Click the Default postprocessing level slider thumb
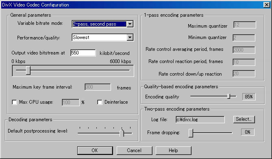Screen dimensions: 272x159 pyautogui.click(x=122, y=133)
